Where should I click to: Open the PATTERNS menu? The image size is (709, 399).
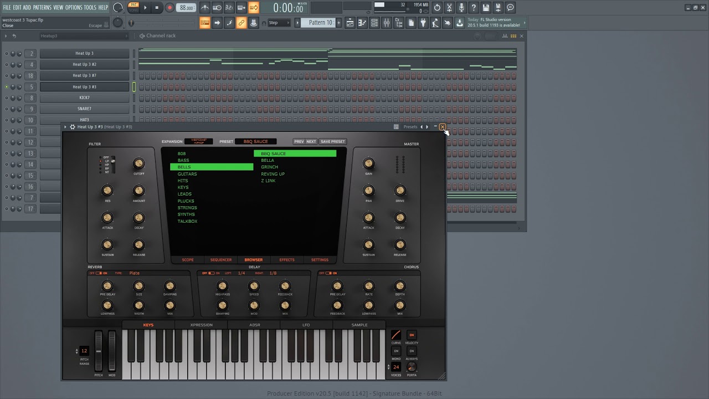[x=42, y=7]
